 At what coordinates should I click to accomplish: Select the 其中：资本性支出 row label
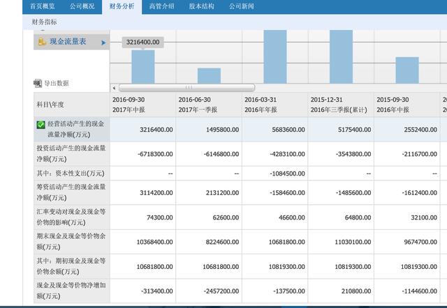71,174
